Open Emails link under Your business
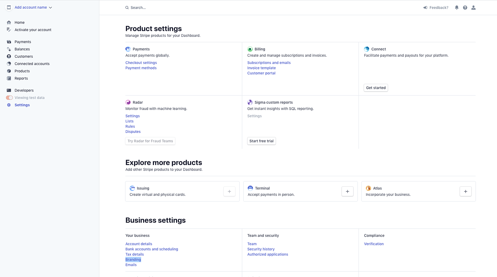Screen dimensions: 497x277 point(131,265)
